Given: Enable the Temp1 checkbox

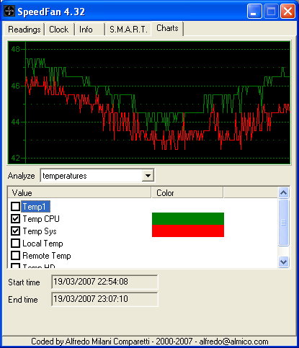Looking at the screenshot, I should [16, 206].
